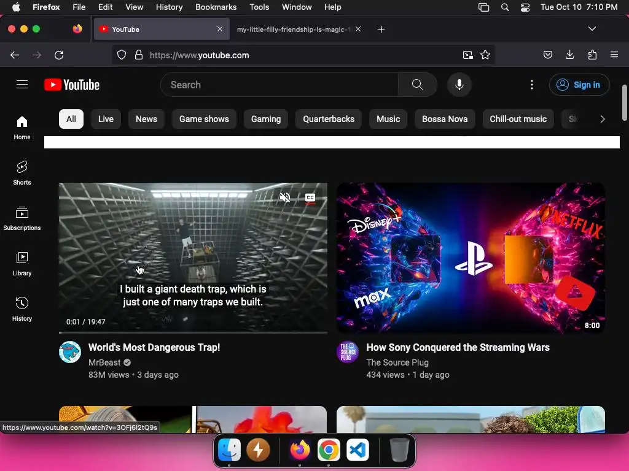Viewport: 629px width, 471px height.
Task: Seek on the video preview progress bar
Action: [x=193, y=332]
